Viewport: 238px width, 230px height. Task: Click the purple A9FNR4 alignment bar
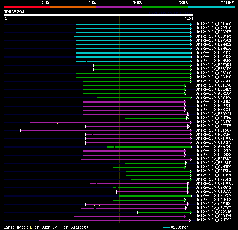coord(136,204)
